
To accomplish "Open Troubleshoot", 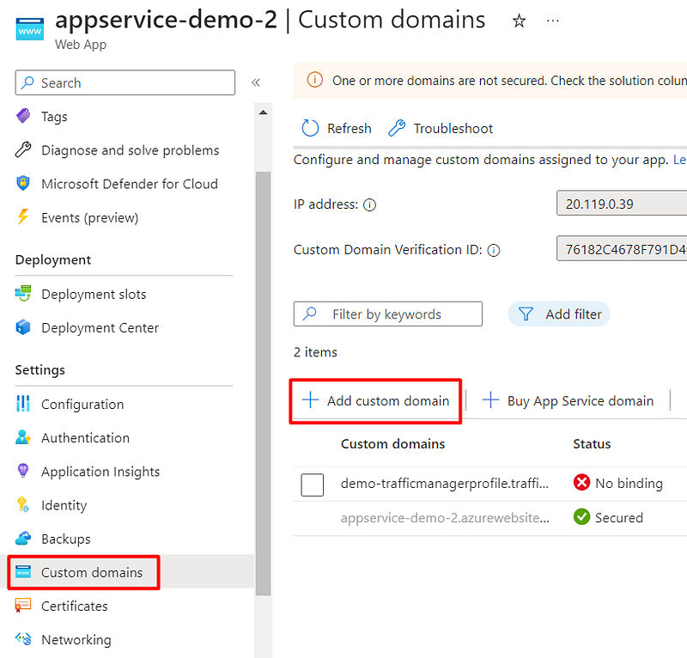I will click(x=453, y=129).
